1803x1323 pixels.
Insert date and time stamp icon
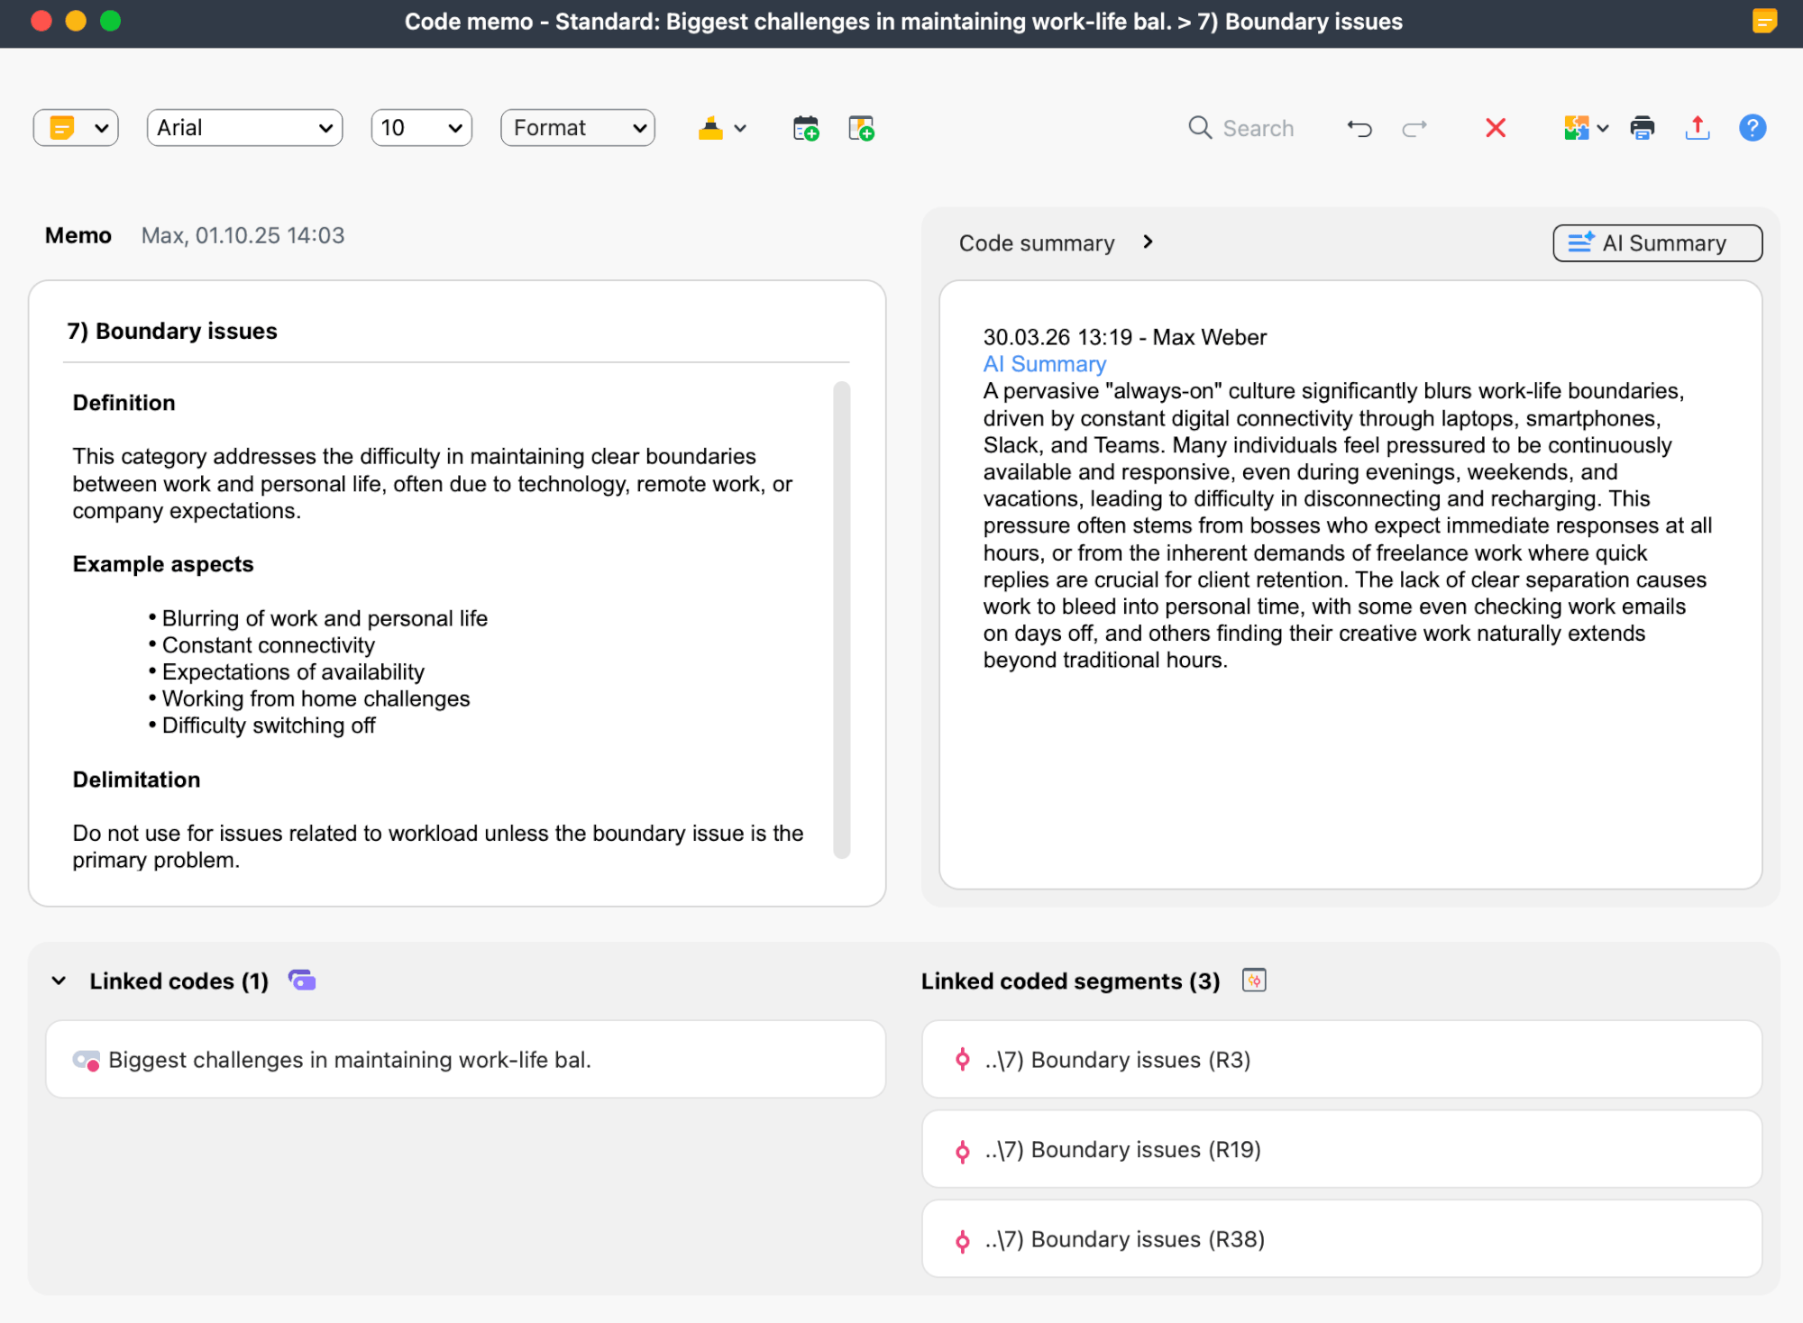tap(859, 128)
